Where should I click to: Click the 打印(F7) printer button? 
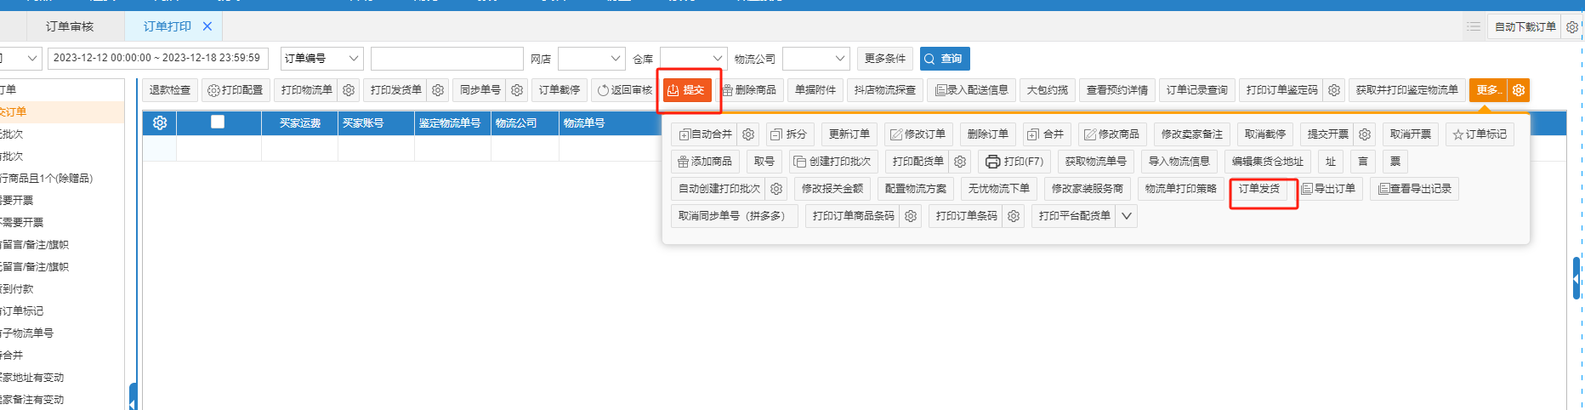1014,162
